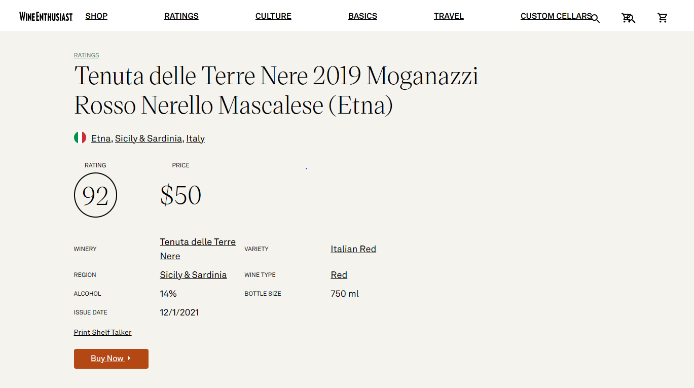Click the Wine Enthusiast logo
694x388 pixels.
click(46, 16)
